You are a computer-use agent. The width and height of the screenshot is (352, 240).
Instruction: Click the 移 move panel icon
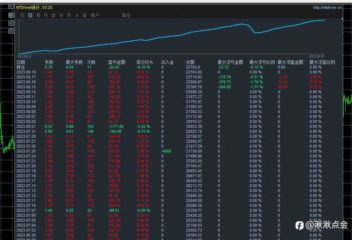(x=11, y=15)
